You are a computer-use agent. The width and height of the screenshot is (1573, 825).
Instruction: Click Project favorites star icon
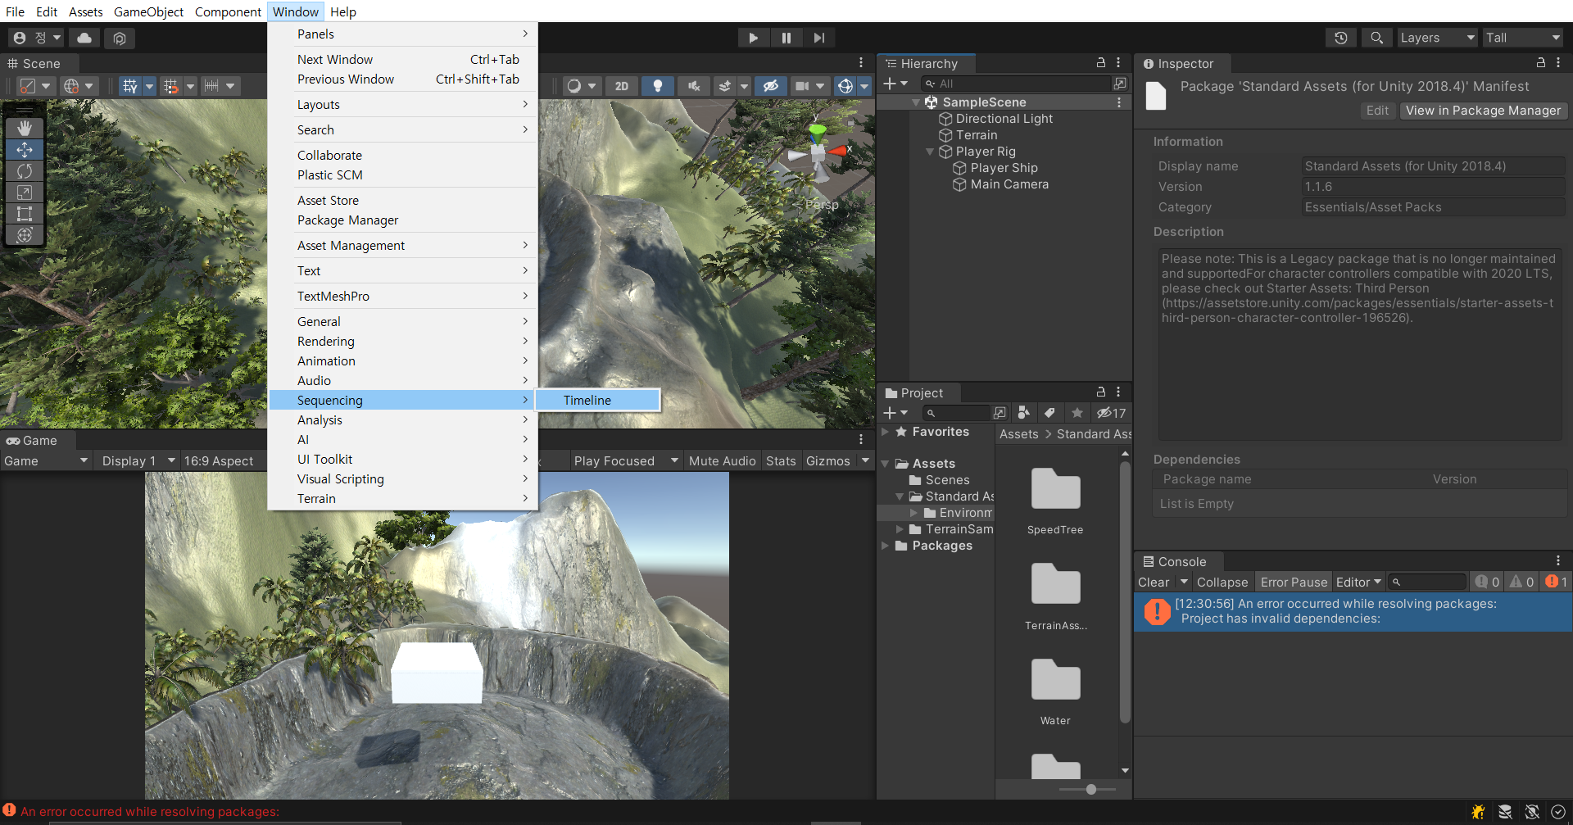coord(1077,413)
